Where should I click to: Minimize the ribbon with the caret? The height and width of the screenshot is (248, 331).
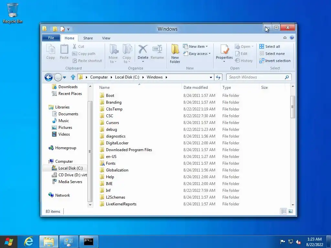[285, 38]
